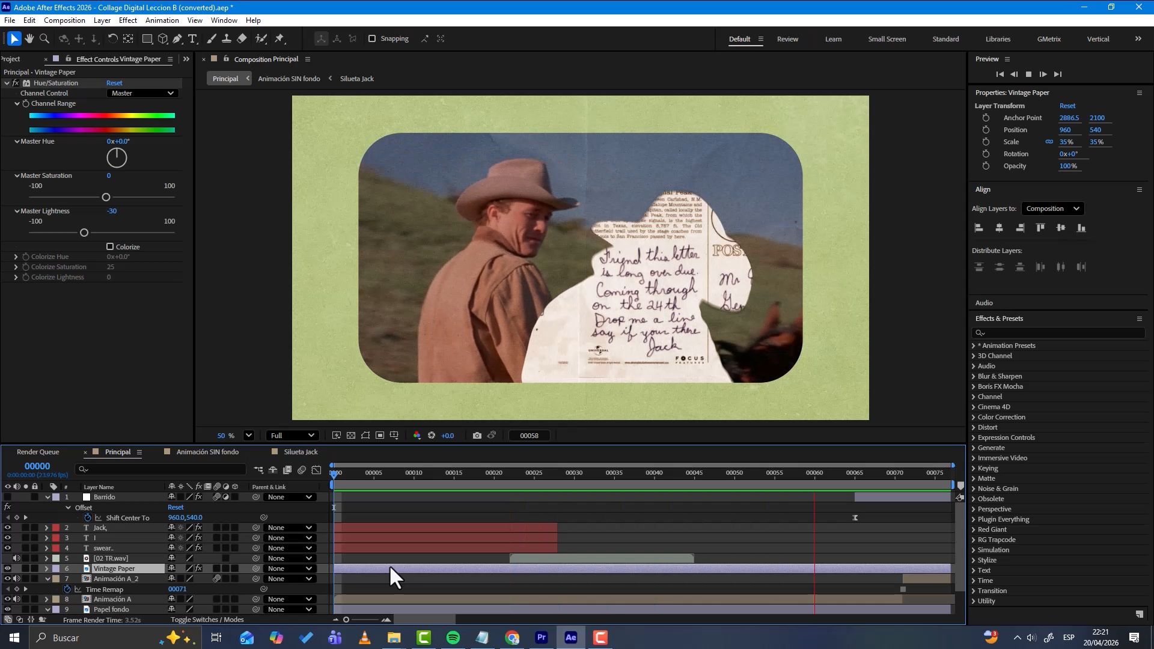Select the Selection tool arrow

14,39
